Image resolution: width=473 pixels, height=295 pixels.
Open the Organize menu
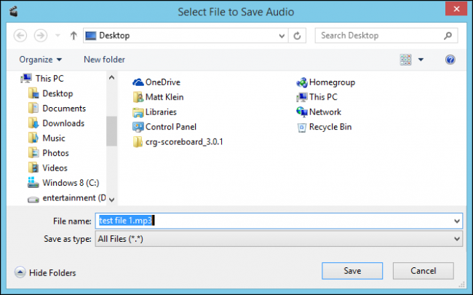coord(41,59)
